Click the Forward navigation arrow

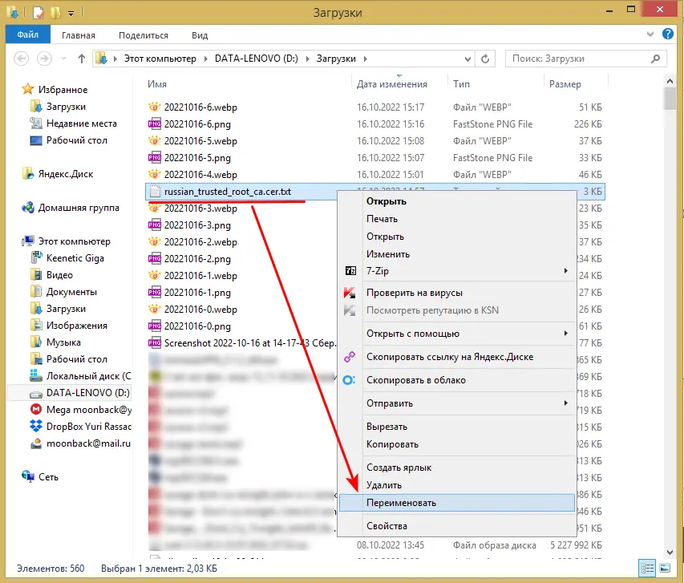pyautogui.click(x=44, y=59)
